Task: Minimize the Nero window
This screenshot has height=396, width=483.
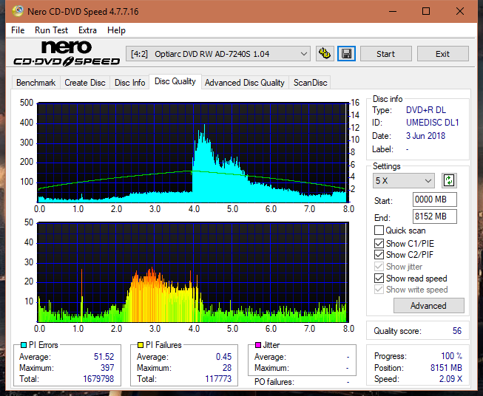Action: 393,11
